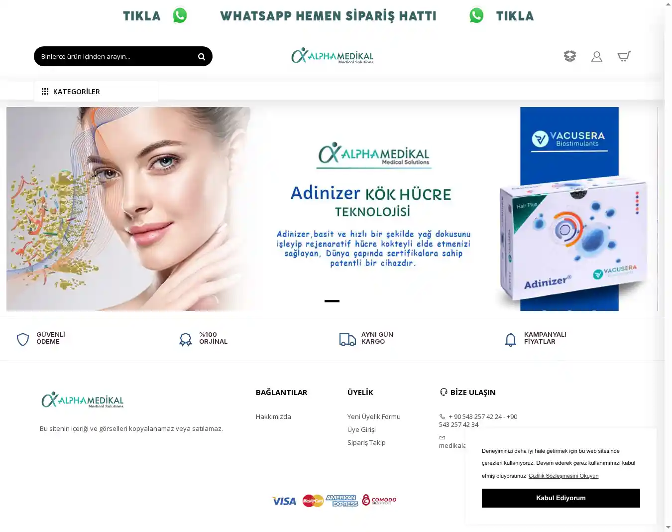Viewport: 672px width, 532px height.
Task: Open the shopping cart icon
Action: (624, 56)
